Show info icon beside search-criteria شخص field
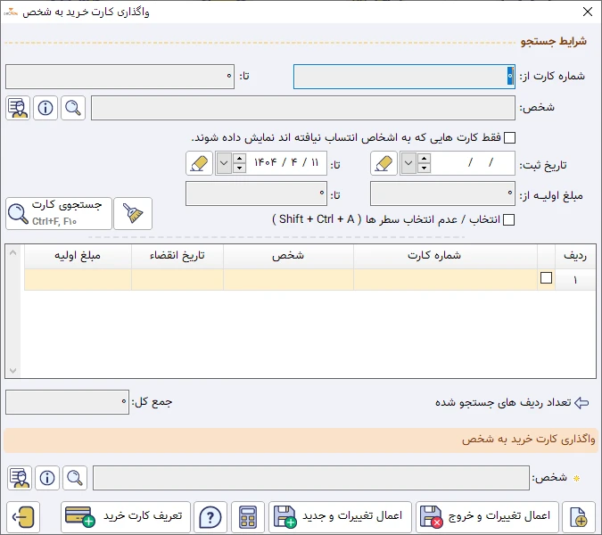The width and height of the screenshot is (602, 535). point(45,108)
